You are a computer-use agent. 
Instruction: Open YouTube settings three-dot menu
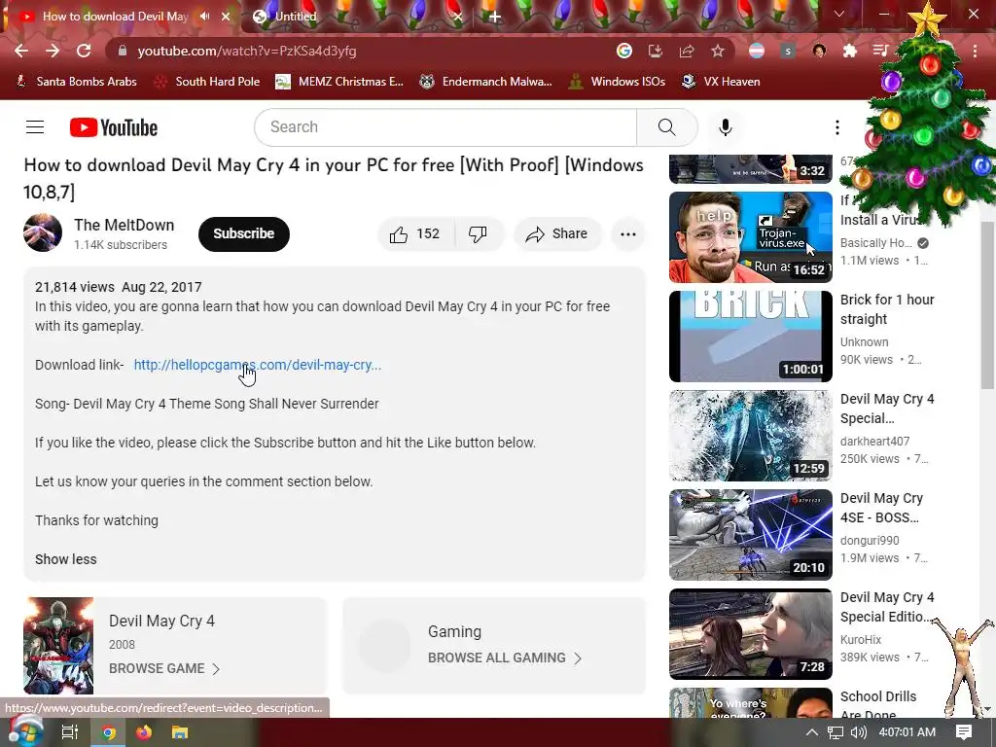coord(837,127)
